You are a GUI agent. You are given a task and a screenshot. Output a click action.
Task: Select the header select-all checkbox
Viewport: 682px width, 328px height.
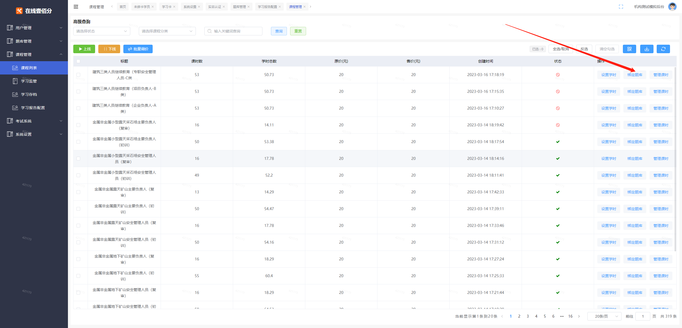(x=78, y=61)
